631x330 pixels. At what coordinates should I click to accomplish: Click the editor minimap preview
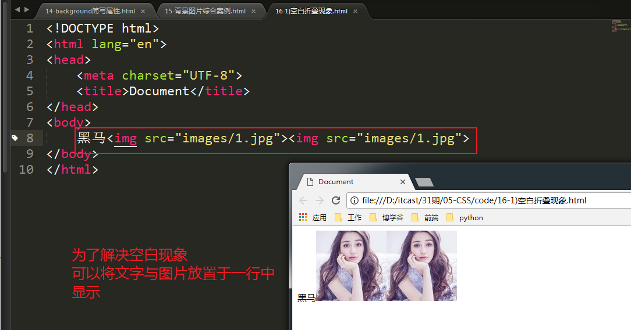[x=620, y=26]
